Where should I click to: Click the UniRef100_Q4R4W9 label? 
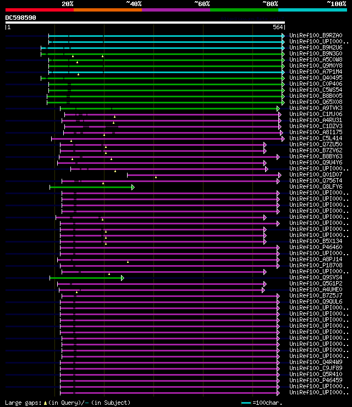[316, 362]
